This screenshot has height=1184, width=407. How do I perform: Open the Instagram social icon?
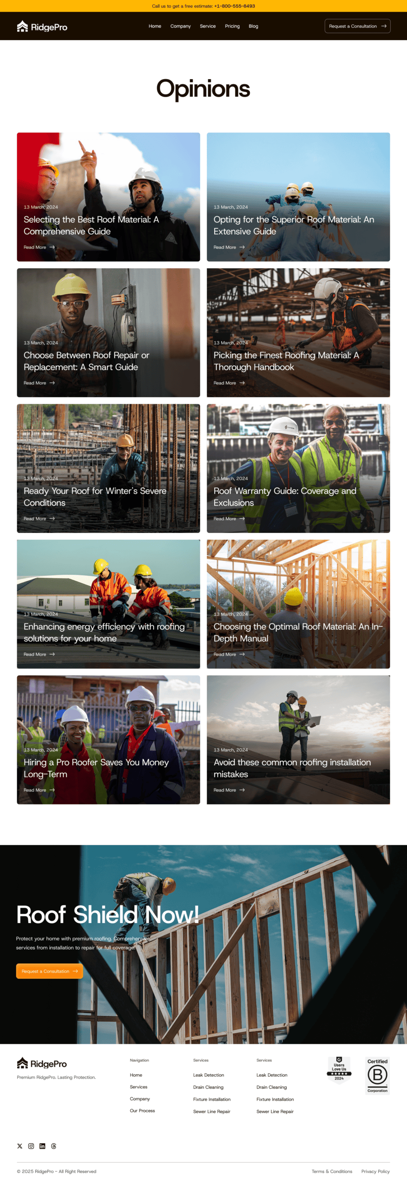click(31, 1146)
